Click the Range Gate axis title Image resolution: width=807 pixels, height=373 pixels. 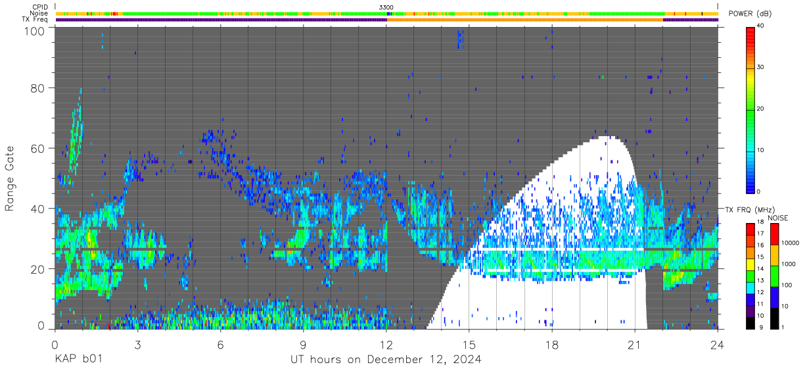(10, 178)
